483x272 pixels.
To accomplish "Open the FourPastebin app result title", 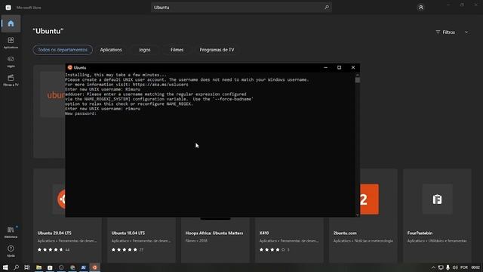I will [420, 233].
